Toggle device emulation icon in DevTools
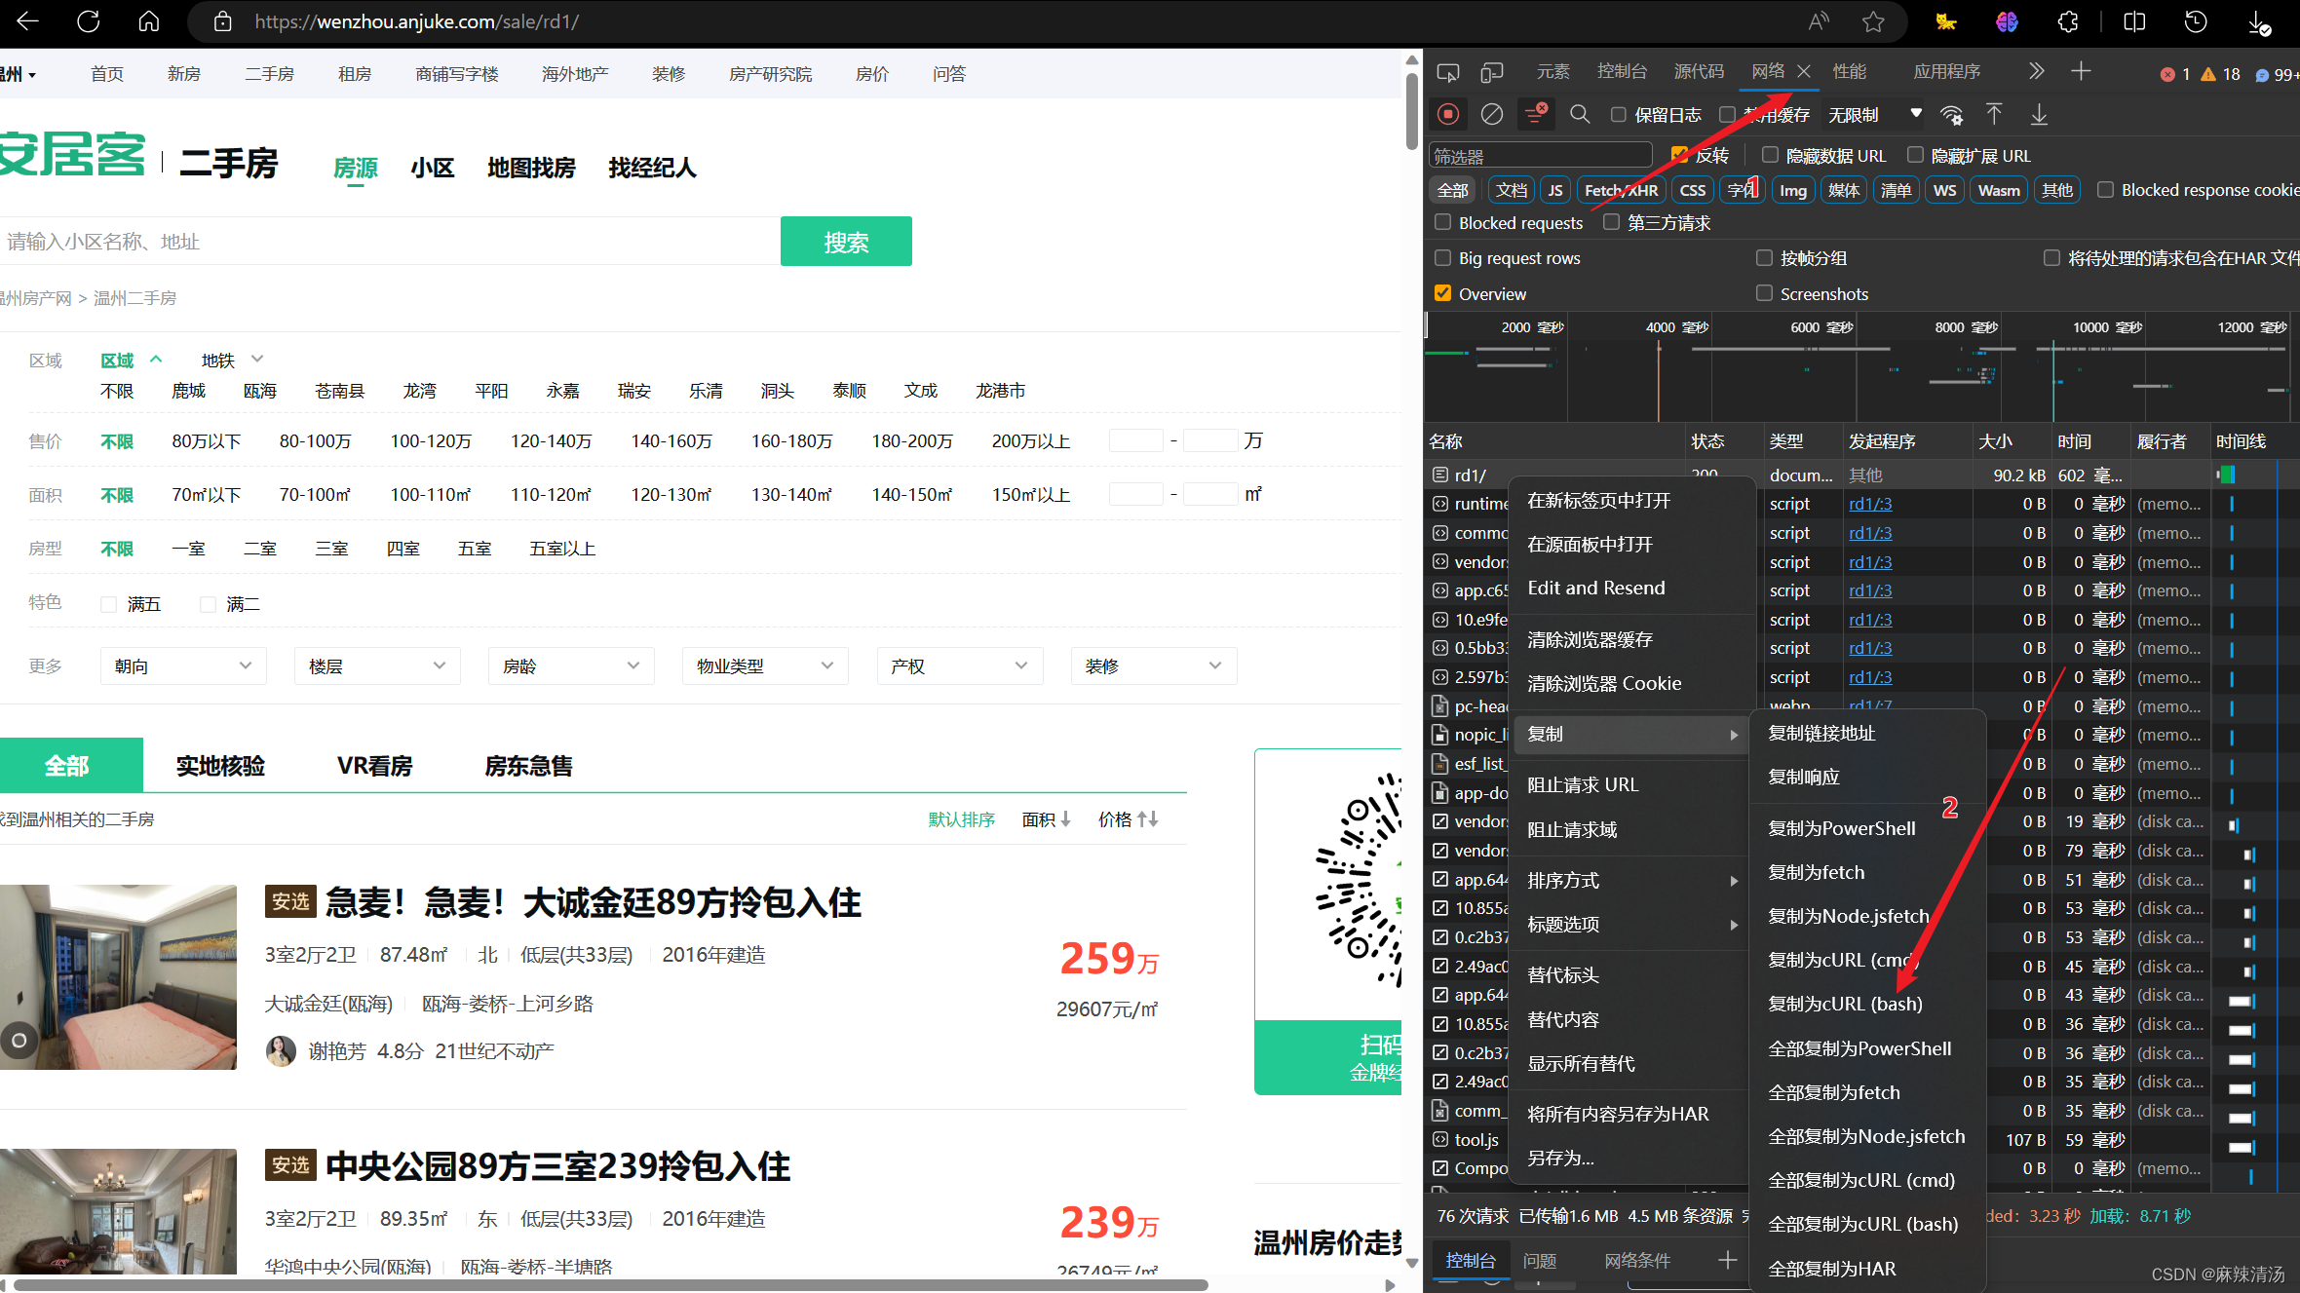The width and height of the screenshot is (2300, 1293). (x=1492, y=72)
